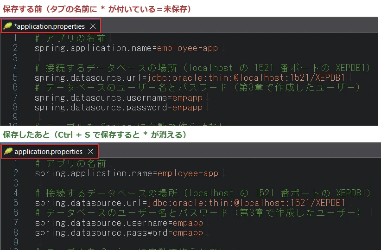Close the saved application.properties tab without asterisk
Image resolution: width=381 pixels, height=250 pixels.
click(91, 152)
